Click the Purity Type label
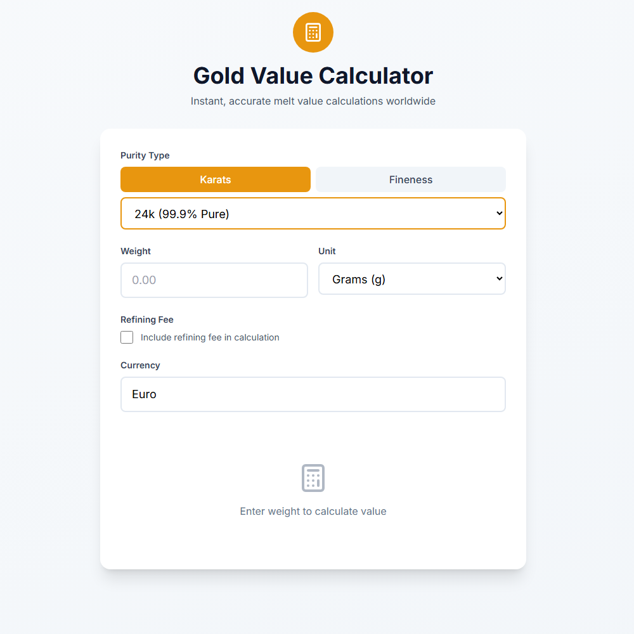Image resolution: width=634 pixels, height=634 pixels. coord(145,155)
